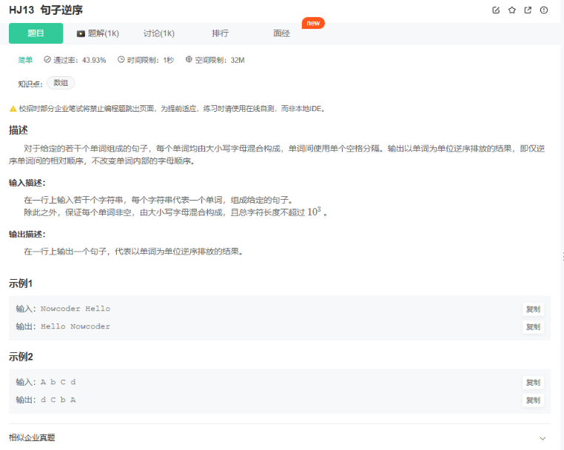564x450 pixels.
Task: Click the 示例1 heading
Action: [x=21, y=283]
